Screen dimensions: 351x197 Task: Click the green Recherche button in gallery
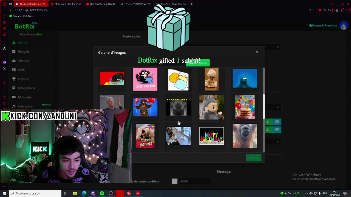click(x=198, y=63)
